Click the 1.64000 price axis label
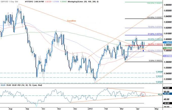This screenshot has width=172, height=110. (168, 16)
